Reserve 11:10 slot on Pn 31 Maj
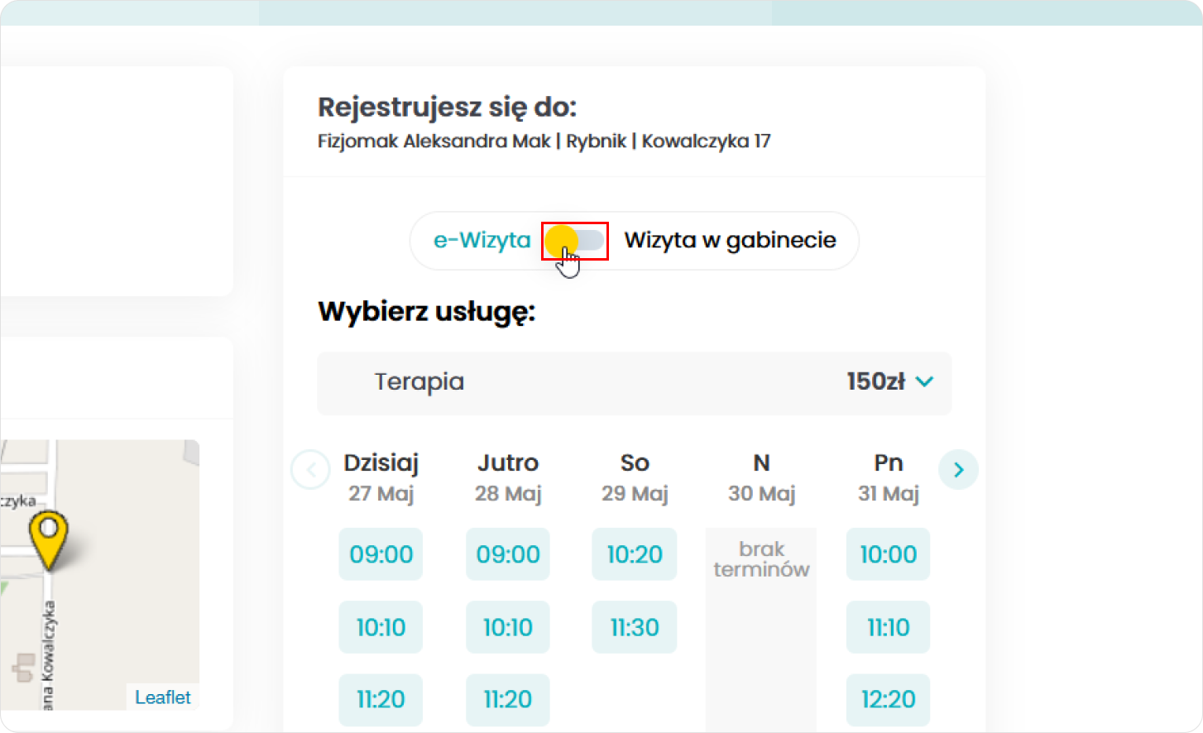 coord(888,627)
